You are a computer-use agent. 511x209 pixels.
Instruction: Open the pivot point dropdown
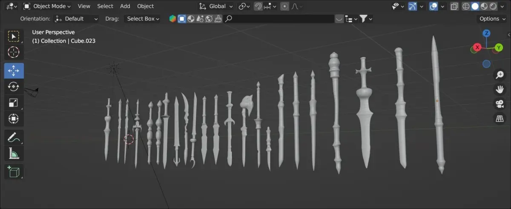point(244,6)
